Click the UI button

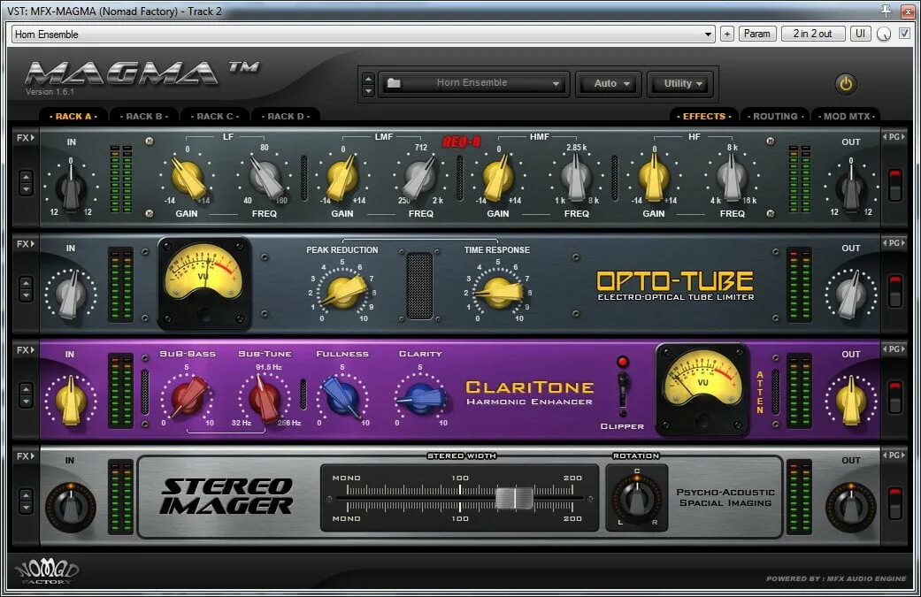(x=861, y=34)
